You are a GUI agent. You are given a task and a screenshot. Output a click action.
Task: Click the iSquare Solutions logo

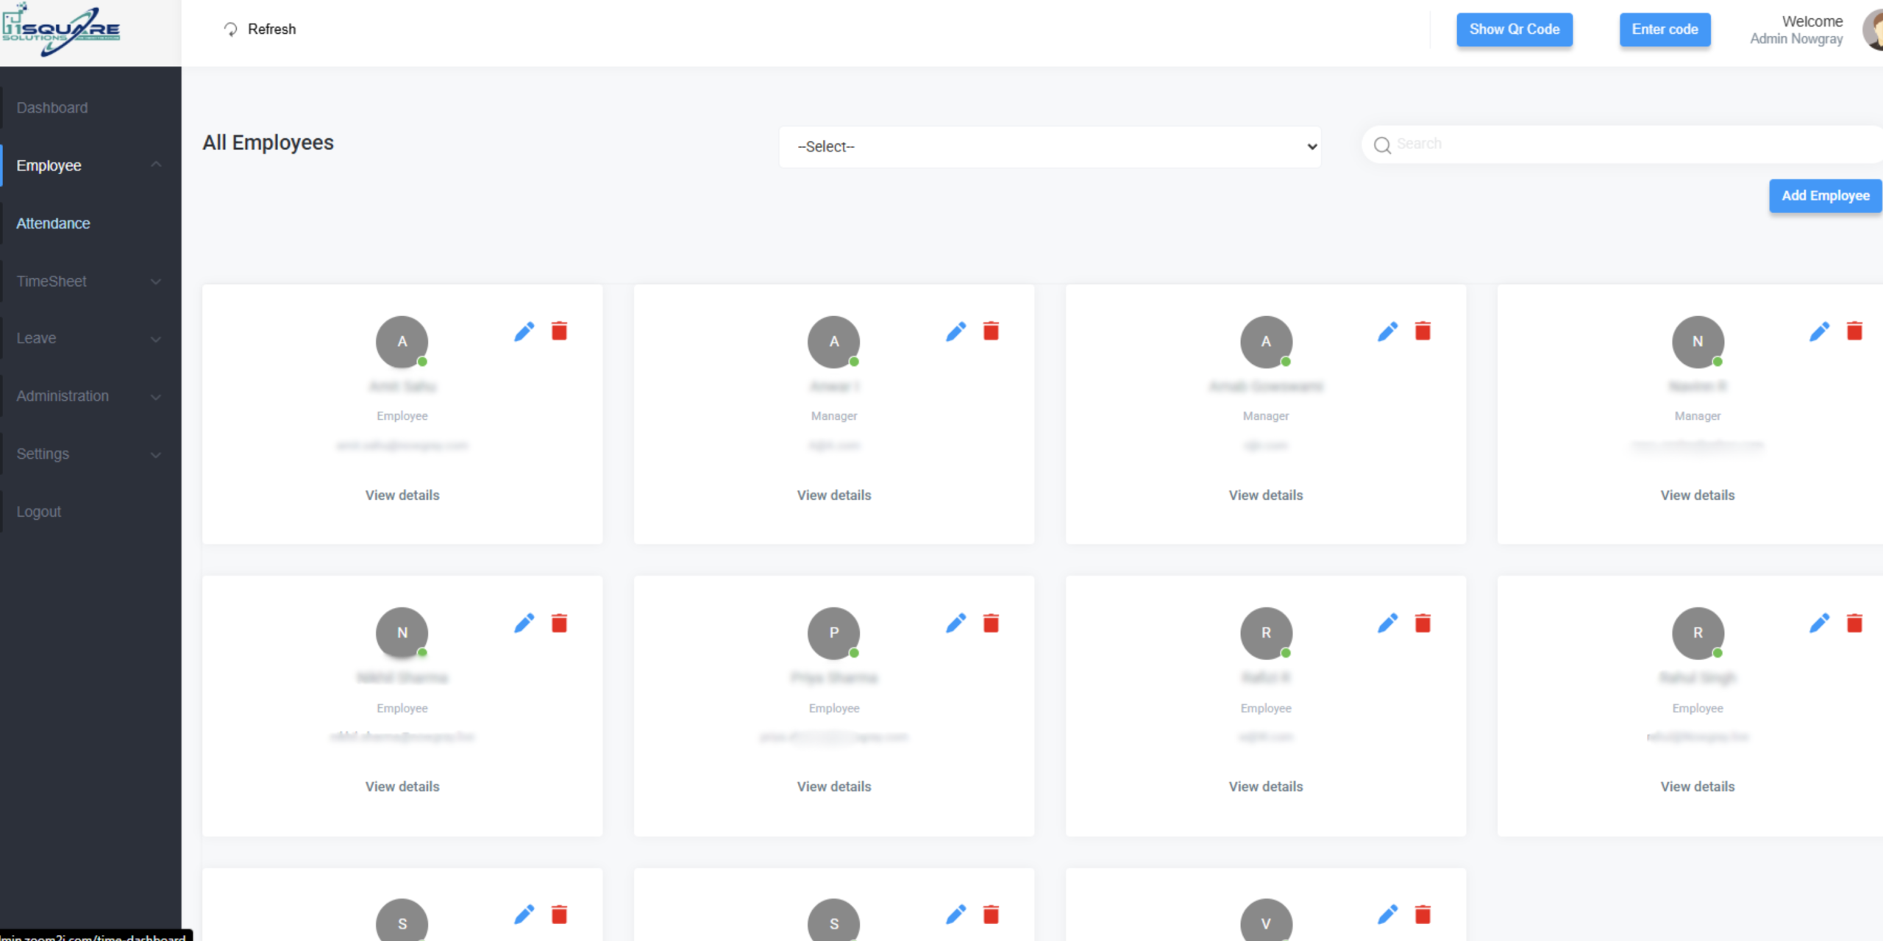pyautogui.click(x=63, y=31)
